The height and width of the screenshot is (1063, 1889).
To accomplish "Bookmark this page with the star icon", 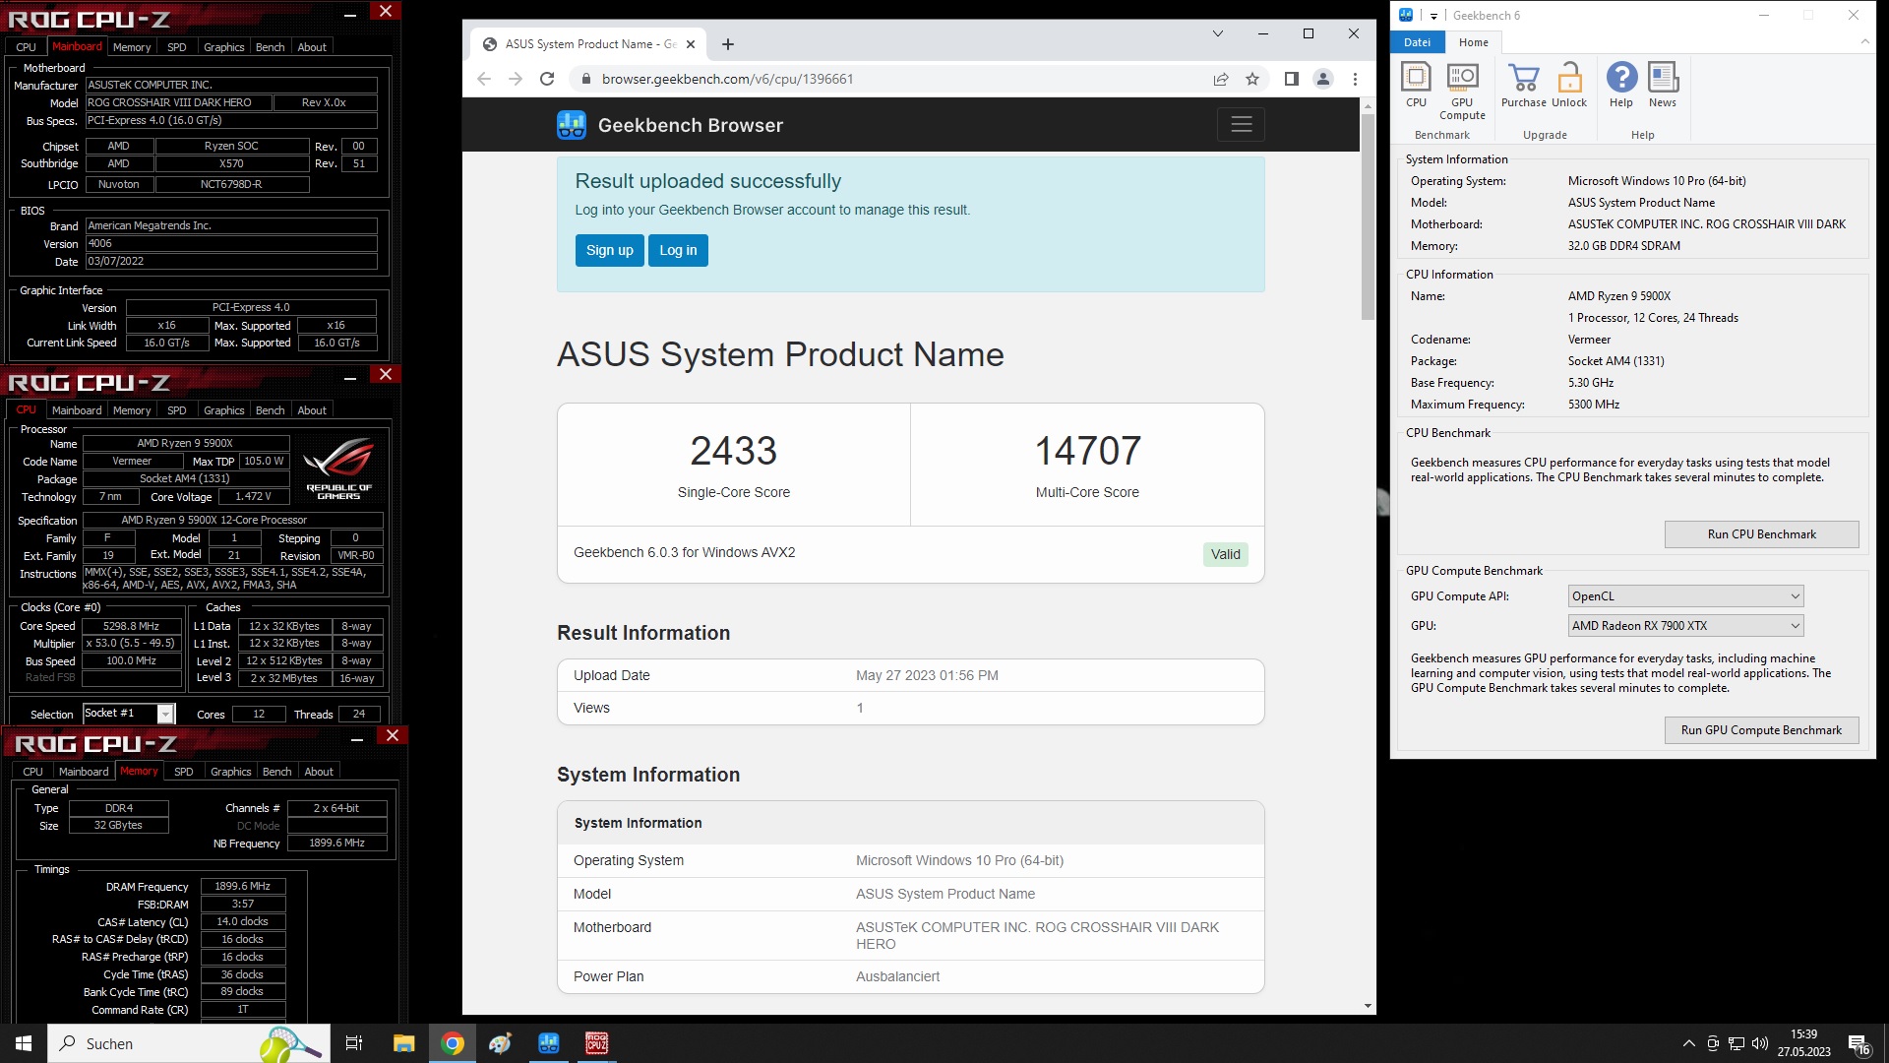I will (x=1252, y=79).
